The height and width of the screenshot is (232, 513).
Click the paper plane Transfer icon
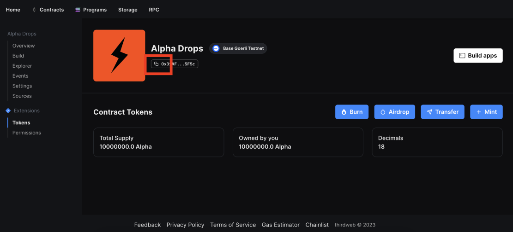(429, 112)
